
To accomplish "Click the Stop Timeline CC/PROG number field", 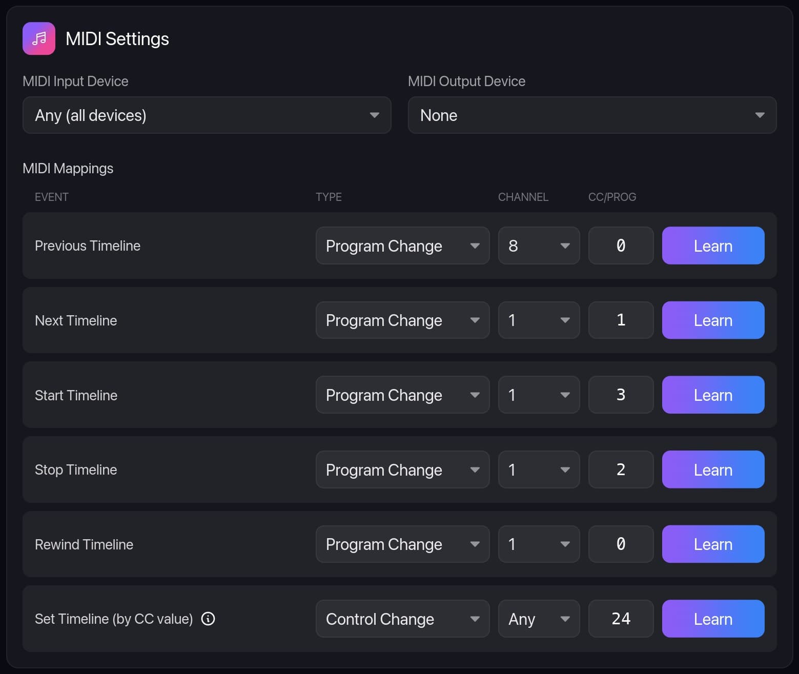I will [621, 469].
